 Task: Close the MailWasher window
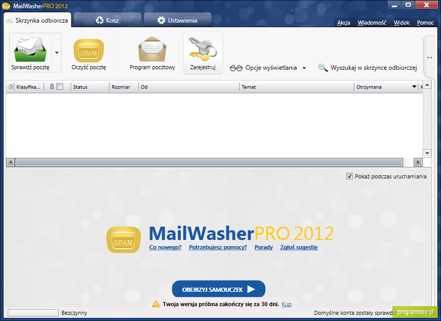(x=426, y=5)
